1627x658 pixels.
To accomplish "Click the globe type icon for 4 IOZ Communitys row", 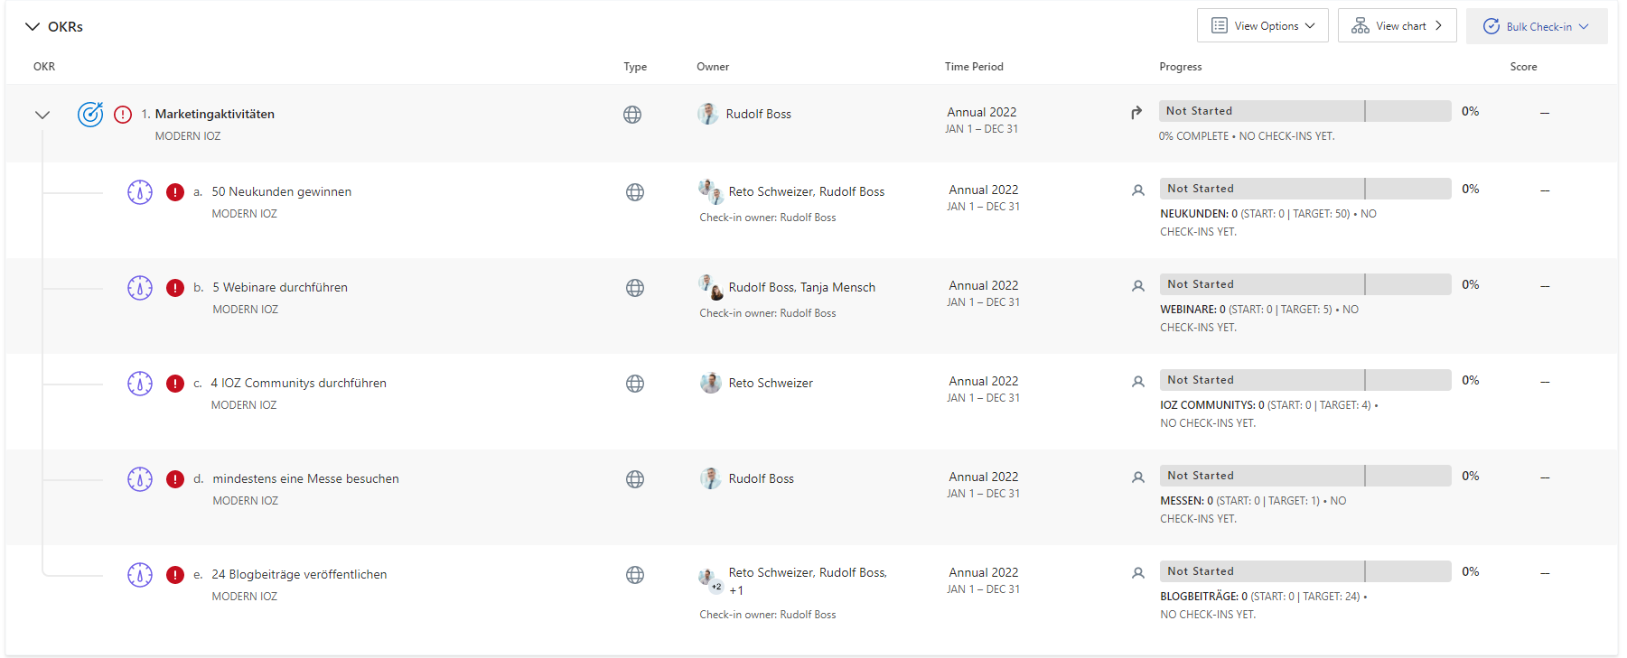I will tap(635, 384).
